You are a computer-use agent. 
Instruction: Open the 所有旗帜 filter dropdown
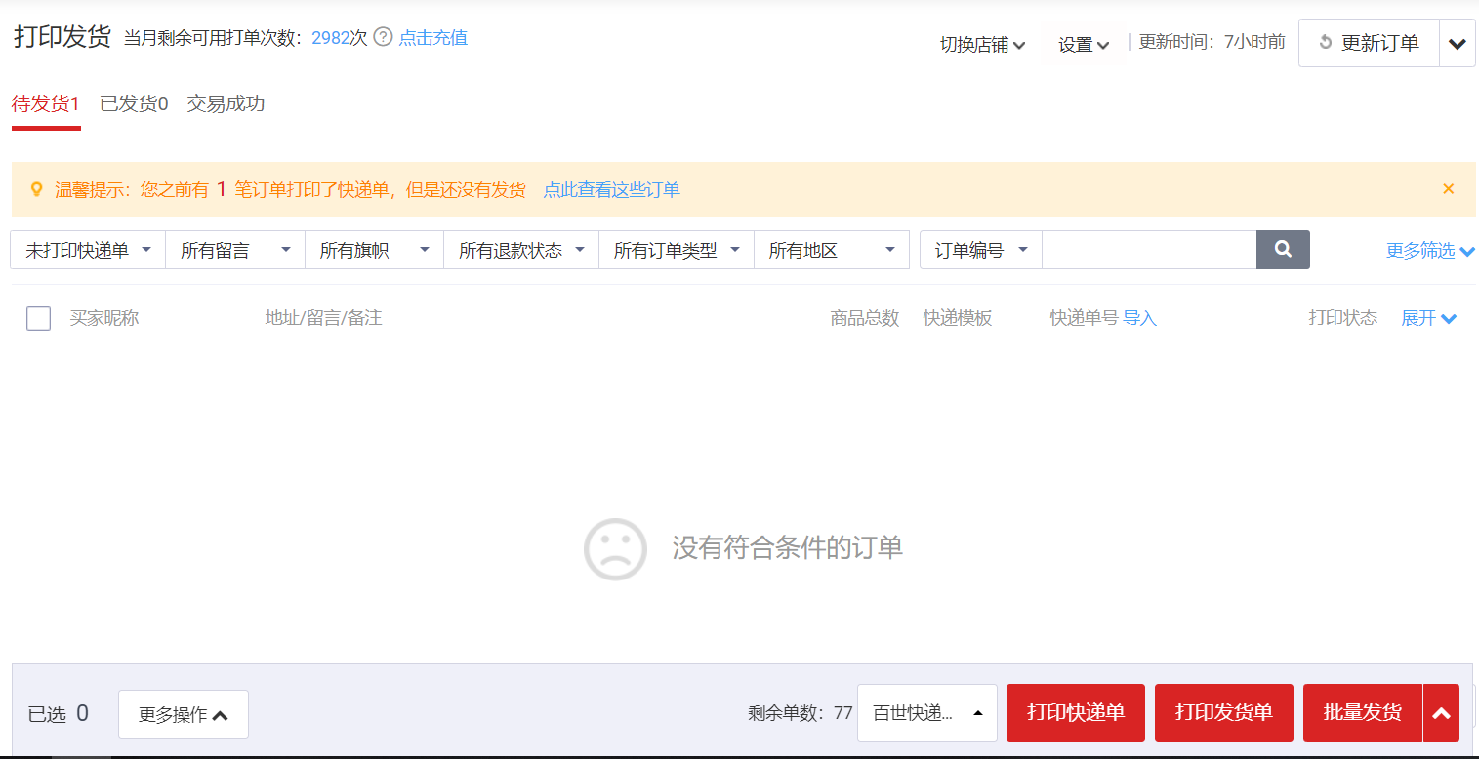click(375, 250)
